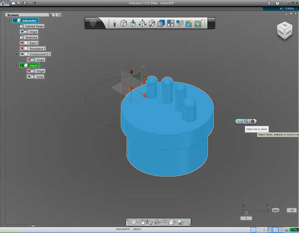
Task: Click the 'Select mirror plane' prompt
Action: [257, 129]
